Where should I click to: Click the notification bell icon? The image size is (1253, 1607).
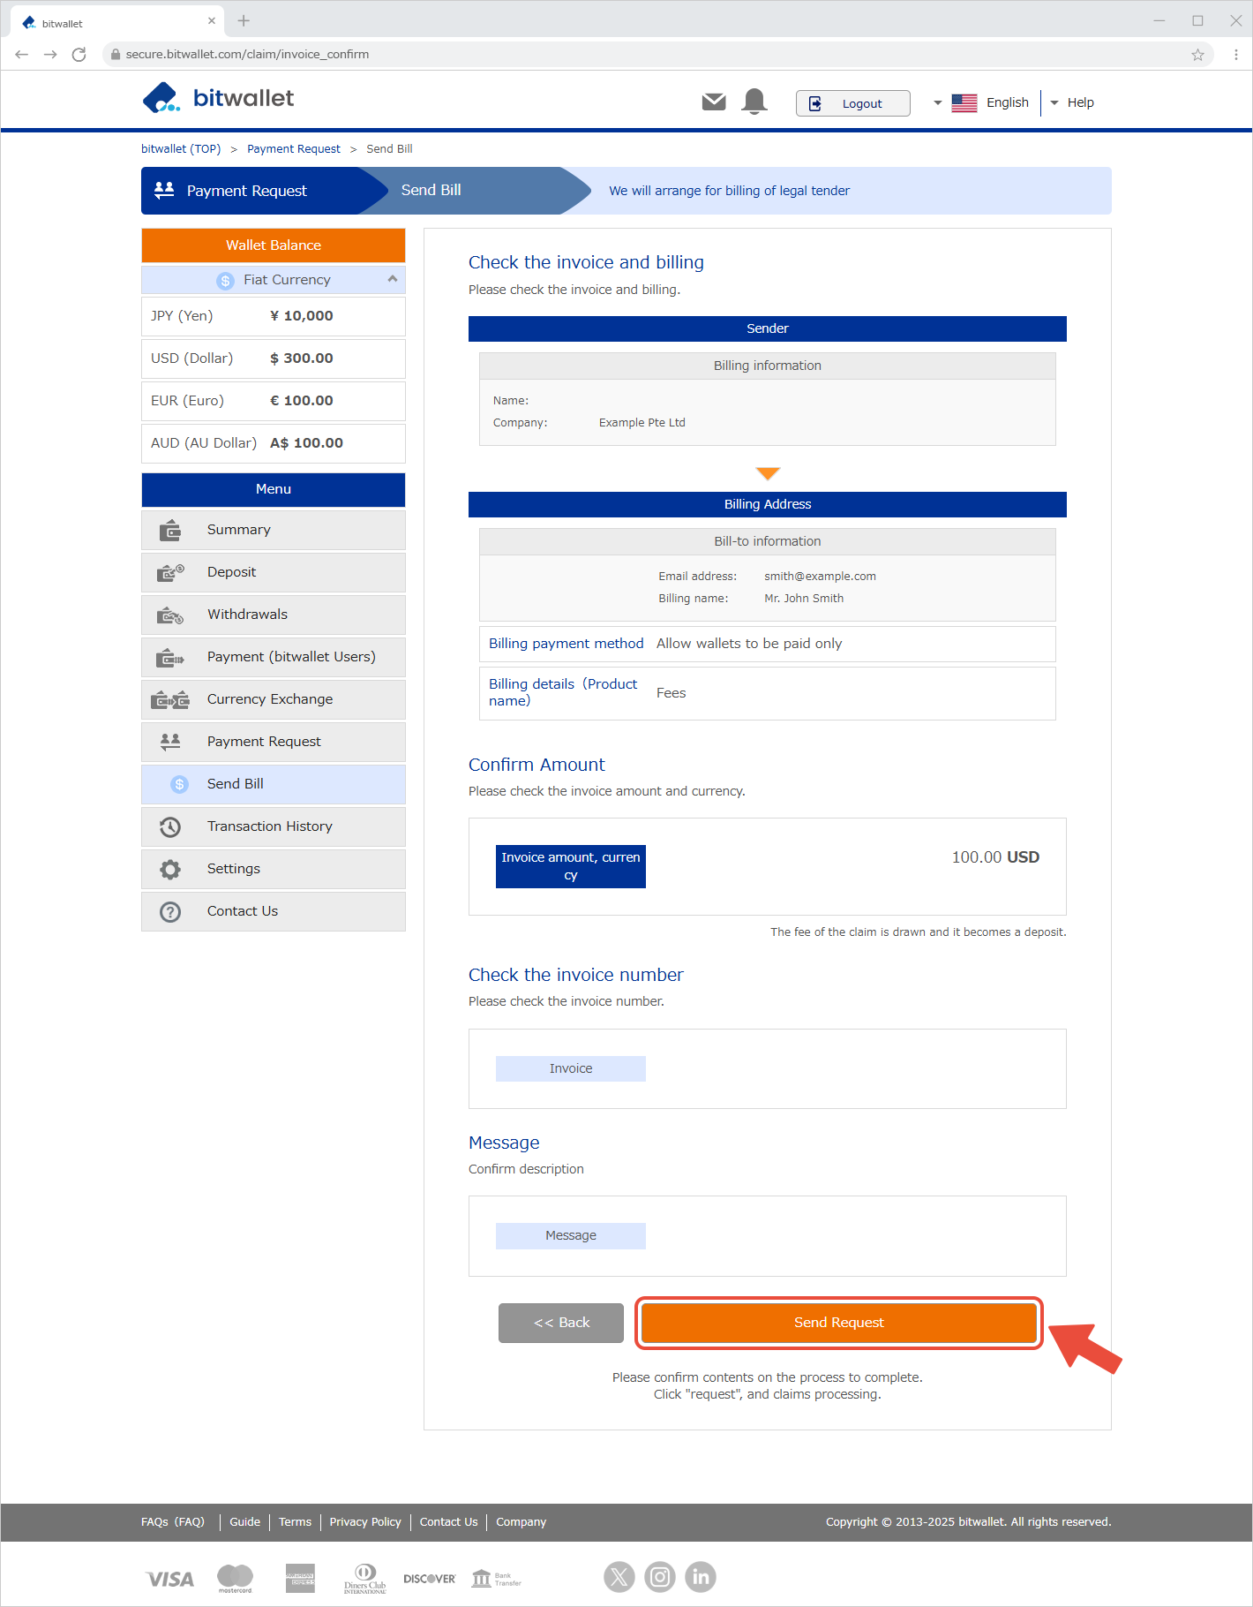pos(754,102)
